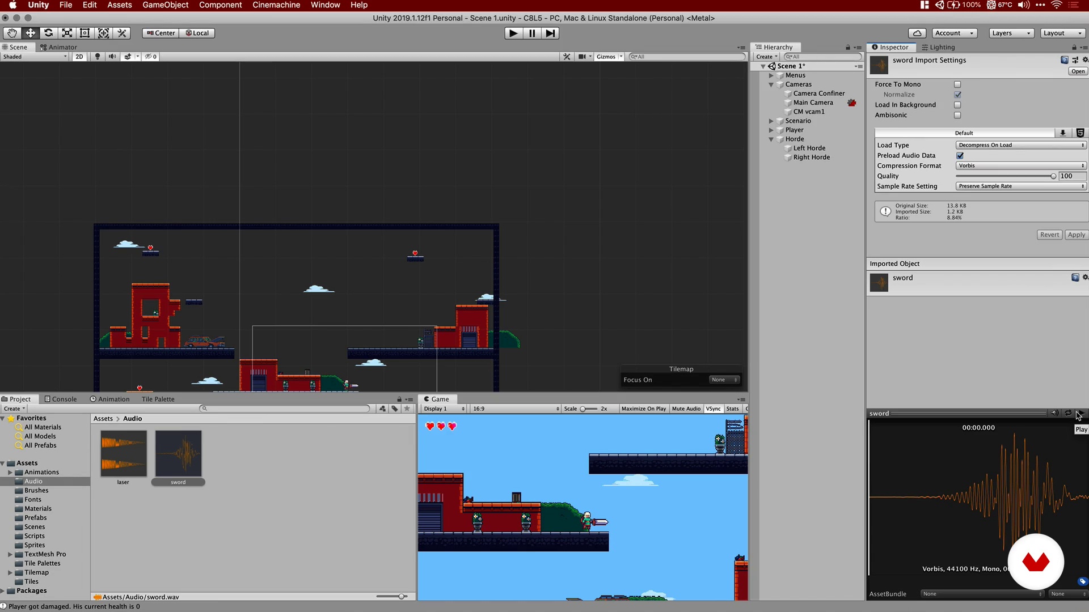Open Unity cloud services icon
The width and height of the screenshot is (1089, 612).
(x=917, y=33)
